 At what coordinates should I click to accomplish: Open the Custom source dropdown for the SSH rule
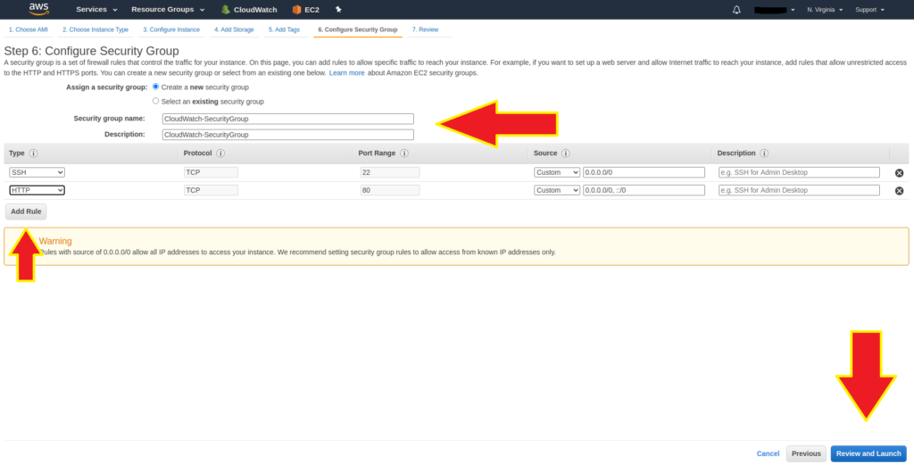(557, 172)
